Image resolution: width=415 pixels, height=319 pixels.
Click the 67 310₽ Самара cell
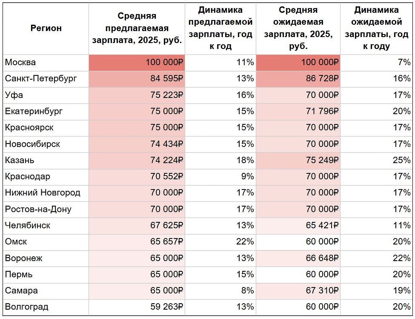(x=298, y=291)
